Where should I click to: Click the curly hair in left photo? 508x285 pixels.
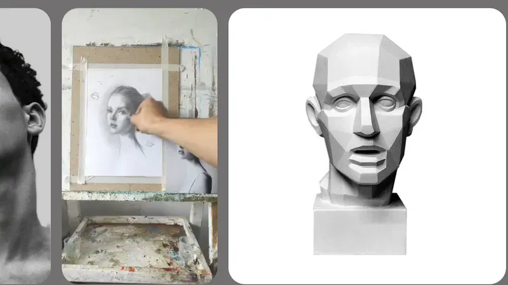click(19, 70)
